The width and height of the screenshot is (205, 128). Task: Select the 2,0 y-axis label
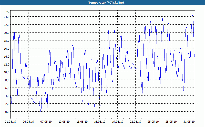[x=7, y=104]
